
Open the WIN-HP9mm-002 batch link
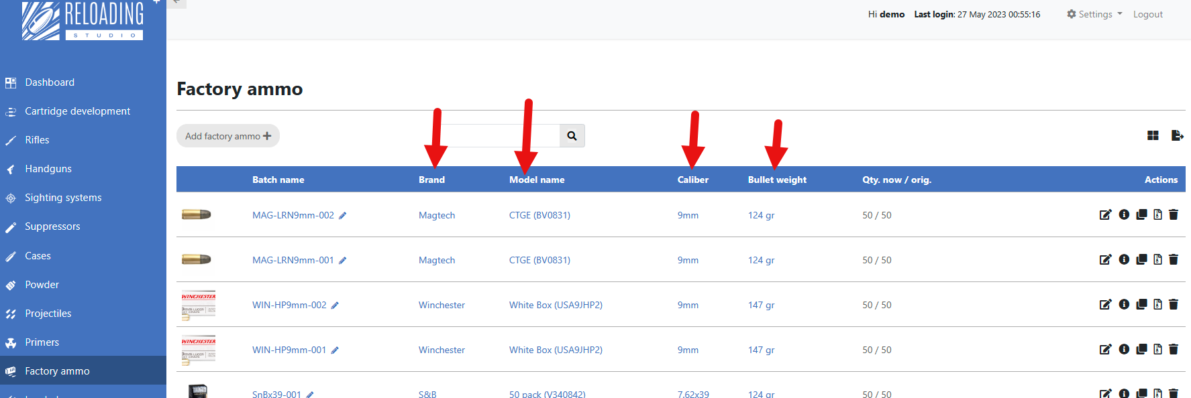pyautogui.click(x=289, y=305)
